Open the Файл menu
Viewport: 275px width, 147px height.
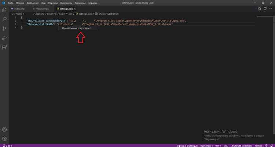tap(11, 3)
